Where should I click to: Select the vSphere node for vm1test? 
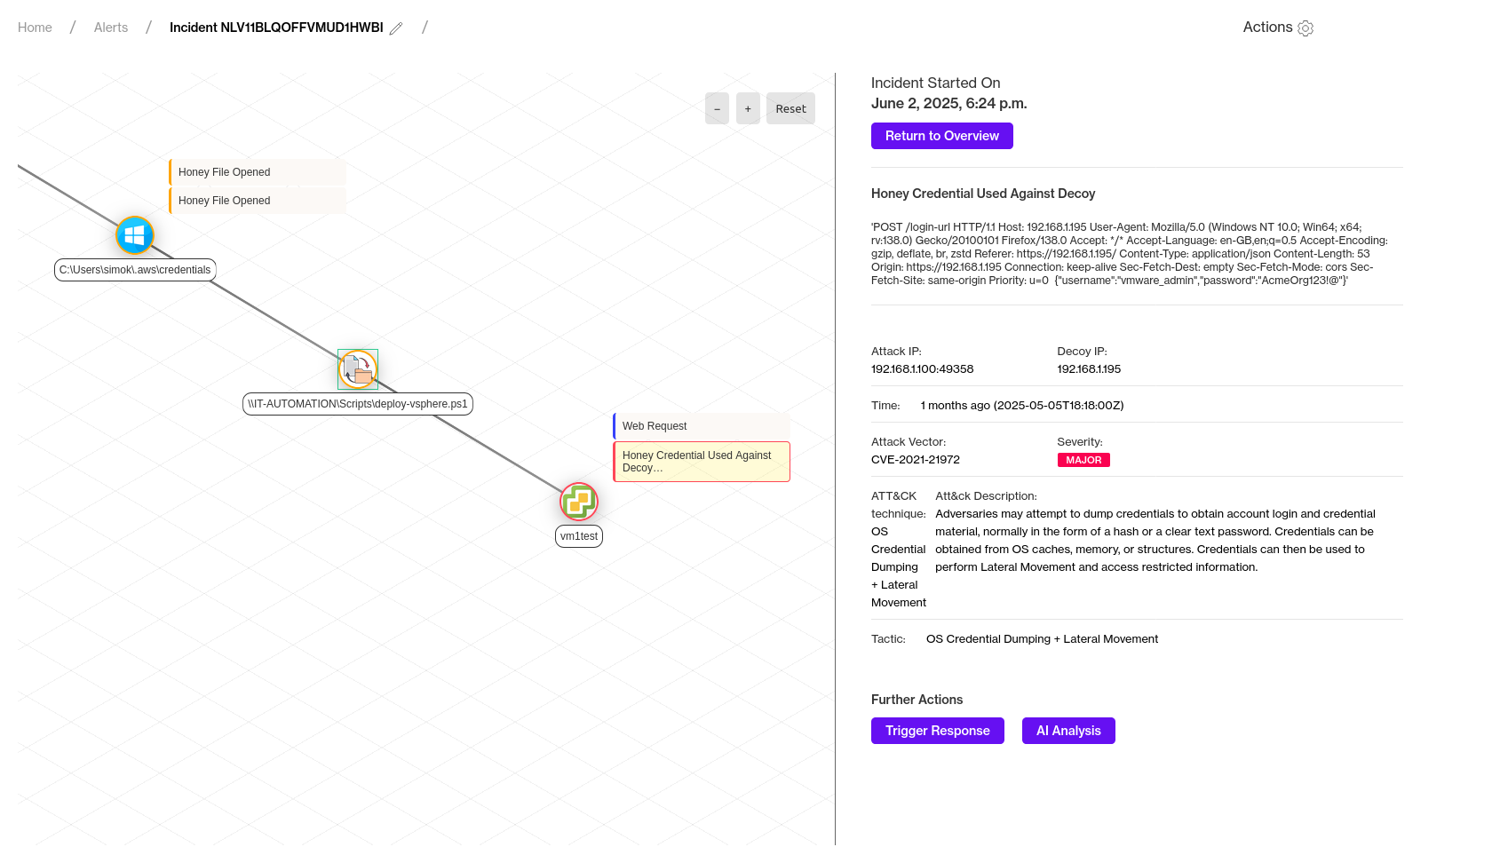point(578,501)
